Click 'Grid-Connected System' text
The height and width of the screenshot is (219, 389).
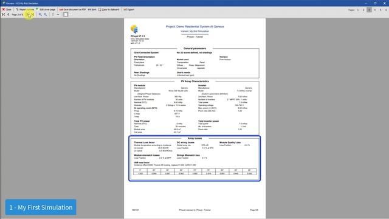tap(146, 53)
